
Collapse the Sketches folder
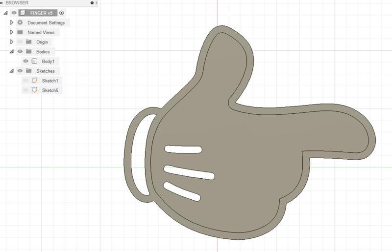tap(11, 71)
